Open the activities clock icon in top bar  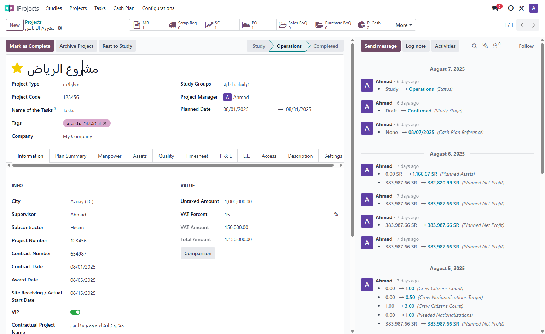pyautogui.click(x=511, y=8)
